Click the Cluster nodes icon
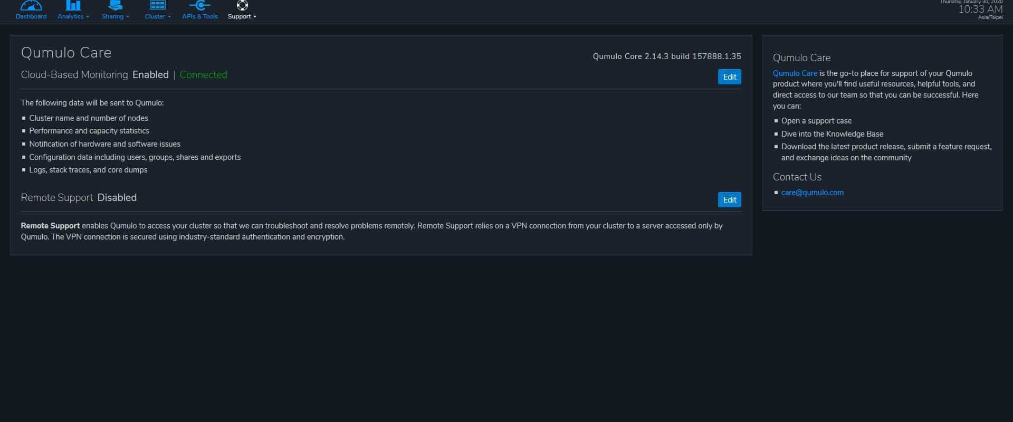 [157, 5]
